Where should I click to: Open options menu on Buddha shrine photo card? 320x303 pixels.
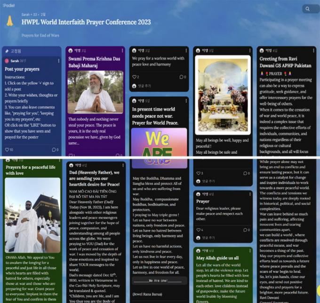250,50
